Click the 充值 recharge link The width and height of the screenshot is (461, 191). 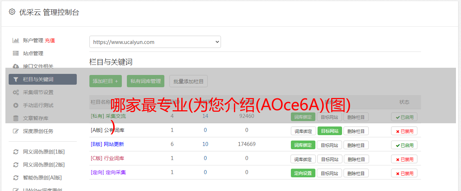(x=50, y=40)
